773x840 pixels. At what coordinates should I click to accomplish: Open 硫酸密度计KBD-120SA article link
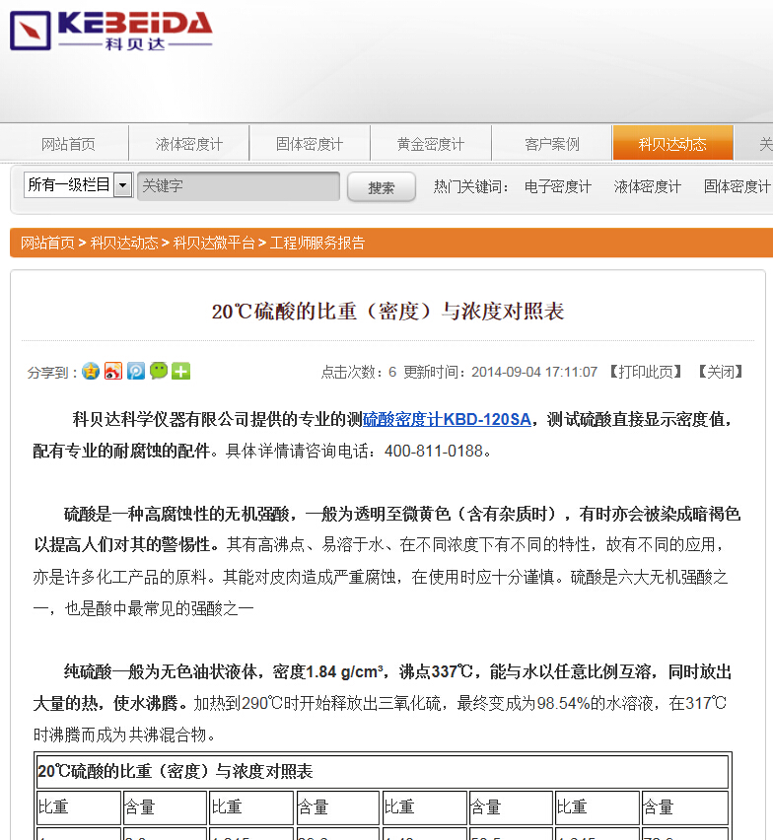click(447, 419)
